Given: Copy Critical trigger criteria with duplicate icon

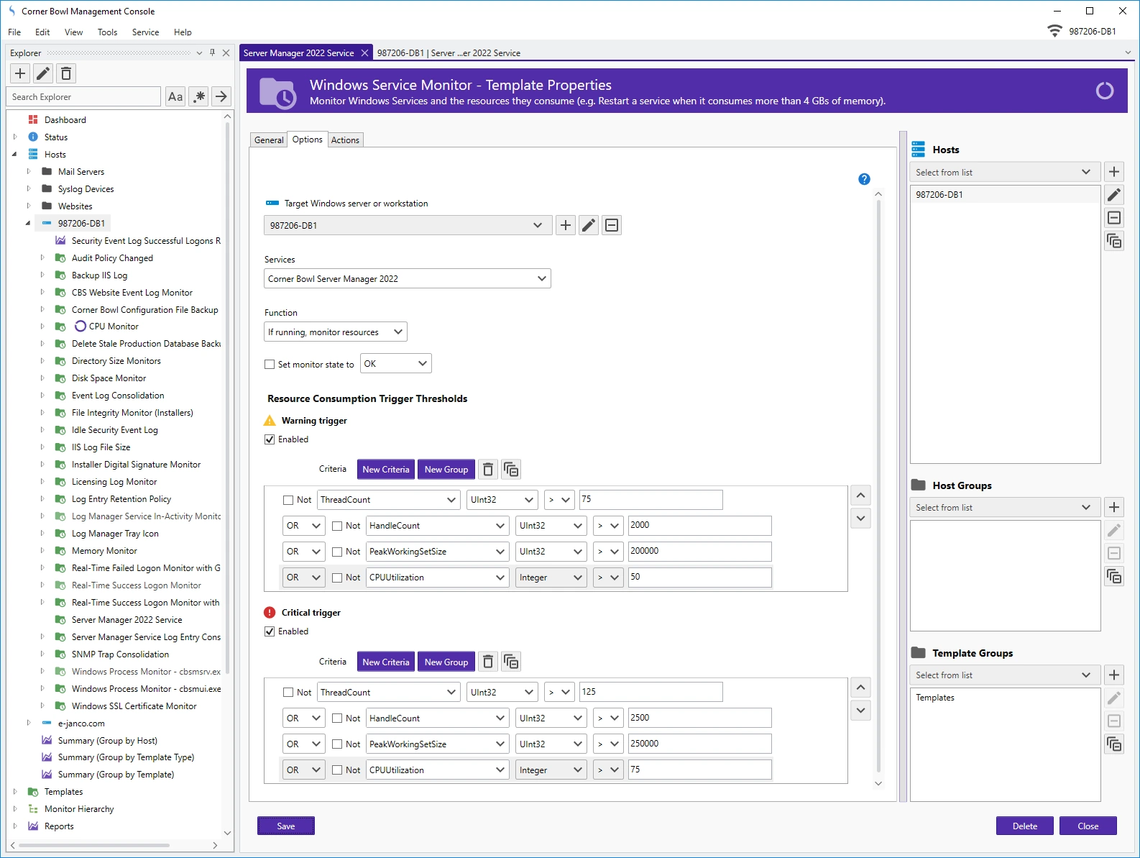Looking at the screenshot, I should pos(511,662).
